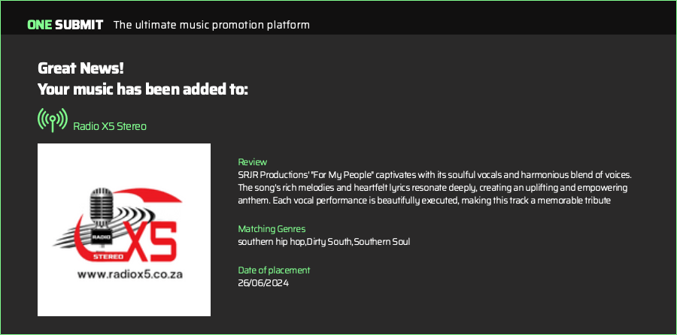Open the Radio X5 Stereo station link
The width and height of the screenshot is (677, 335).
point(110,126)
